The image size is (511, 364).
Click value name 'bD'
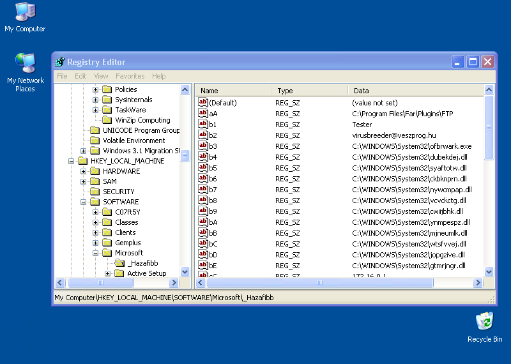213,255
